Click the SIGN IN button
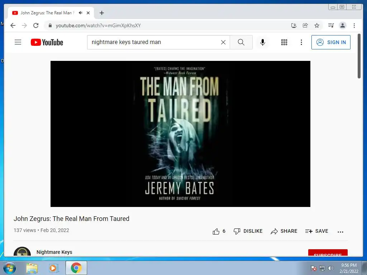 click(x=331, y=42)
